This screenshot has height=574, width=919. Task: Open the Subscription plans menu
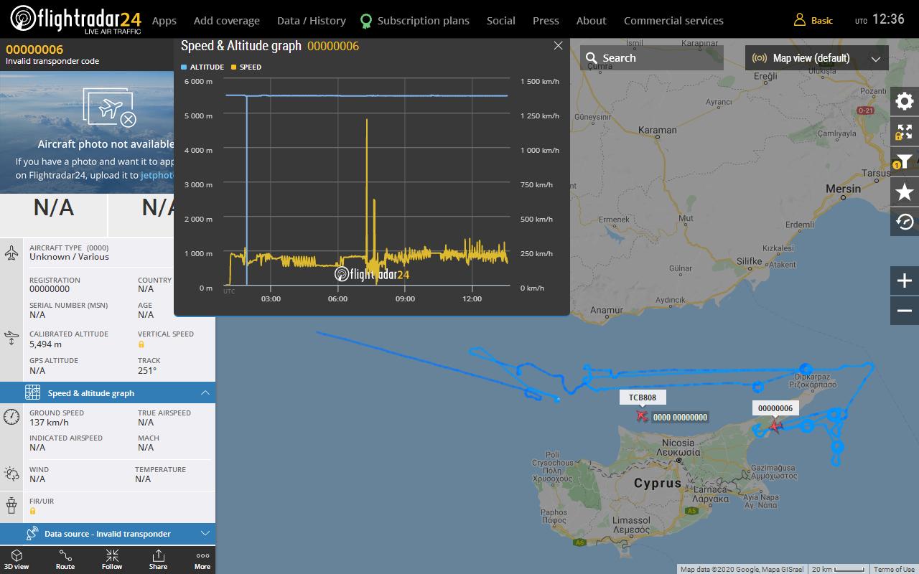click(415, 21)
